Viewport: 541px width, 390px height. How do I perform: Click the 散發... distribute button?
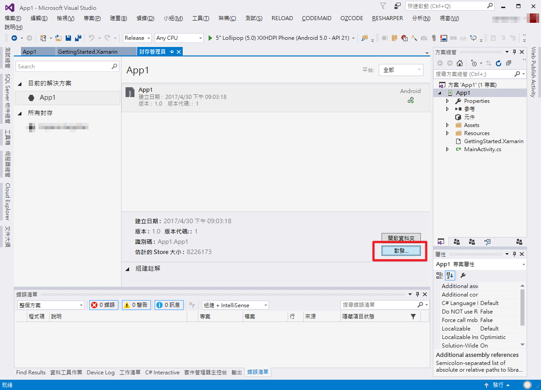click(x=401, y=251)
